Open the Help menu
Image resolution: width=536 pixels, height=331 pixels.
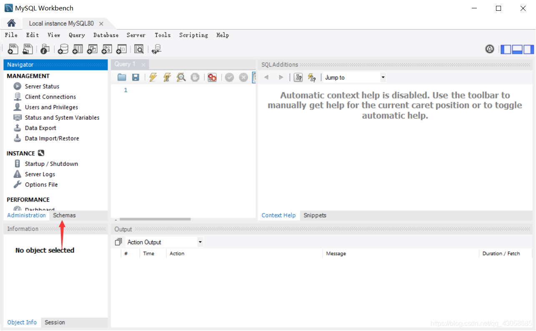coord(223,35)
